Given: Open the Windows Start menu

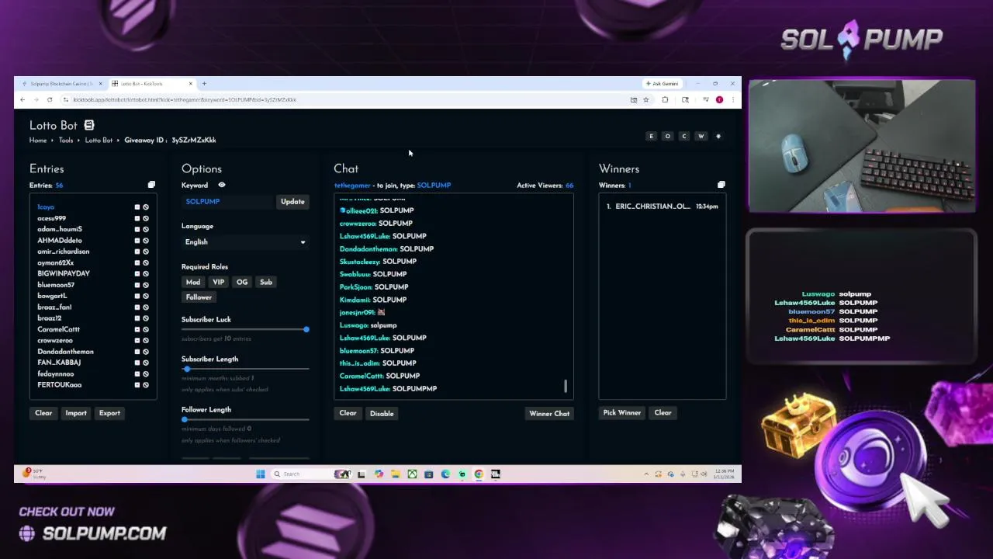Looking at the screenshot, I should (261, 474).
